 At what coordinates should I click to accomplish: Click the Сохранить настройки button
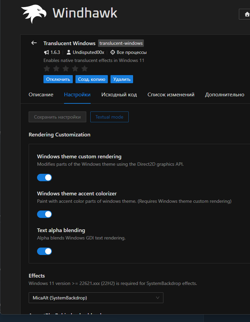coord(57,117)
